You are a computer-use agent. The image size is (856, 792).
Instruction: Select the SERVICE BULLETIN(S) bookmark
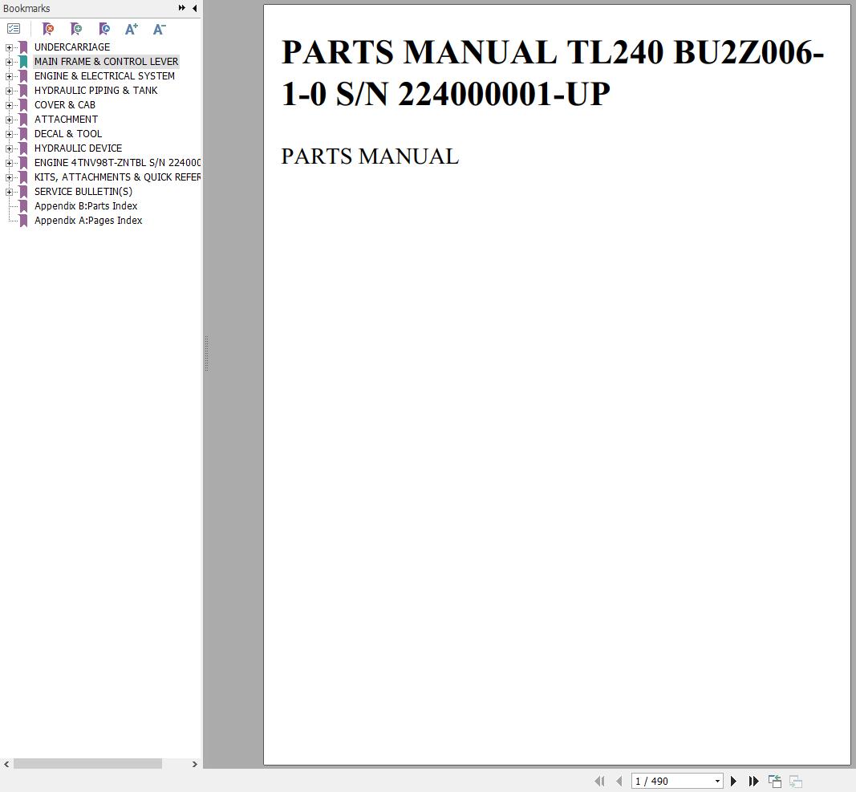coord(83,191)
